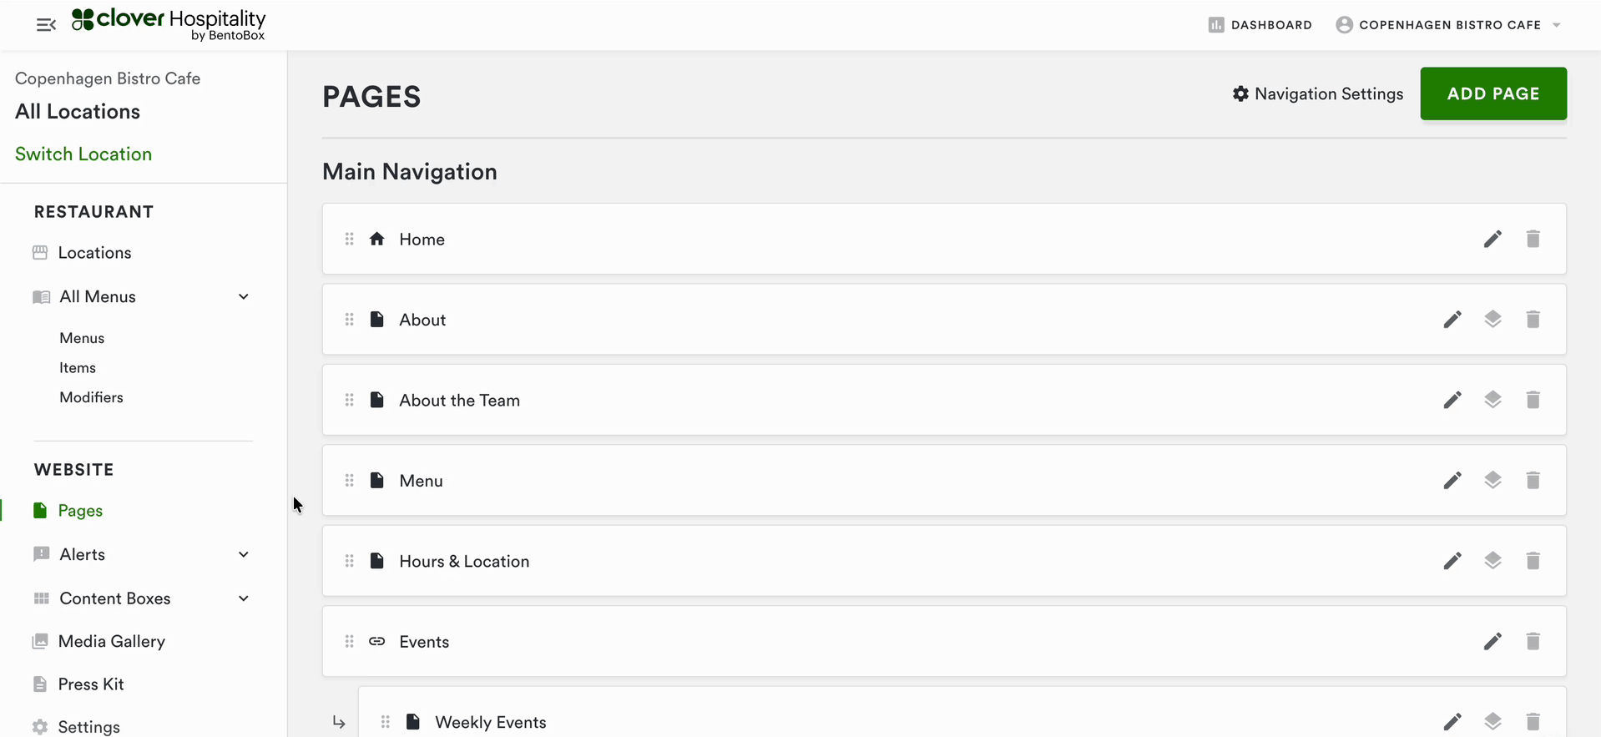Click the Switch Location link
1601x737 pixels.
click(x=83, y=154)
